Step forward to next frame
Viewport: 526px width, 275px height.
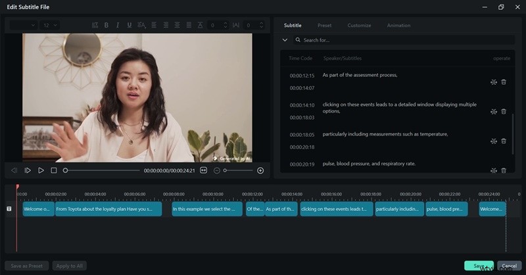(28, 170)
